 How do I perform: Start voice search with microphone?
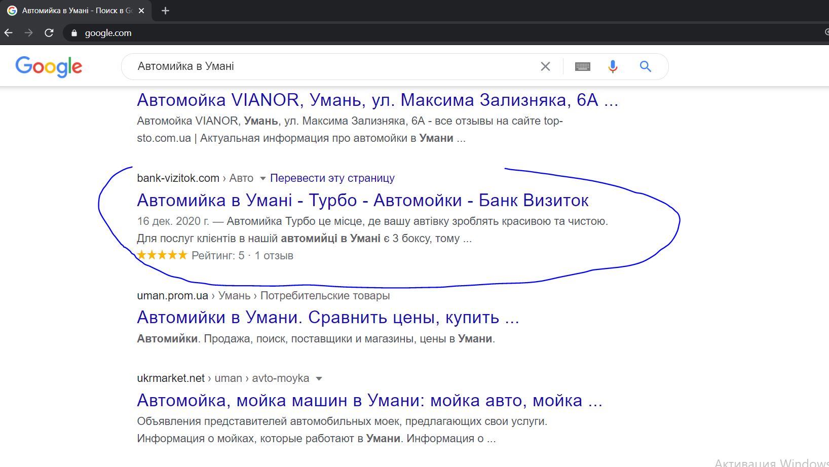pos(613,66)
